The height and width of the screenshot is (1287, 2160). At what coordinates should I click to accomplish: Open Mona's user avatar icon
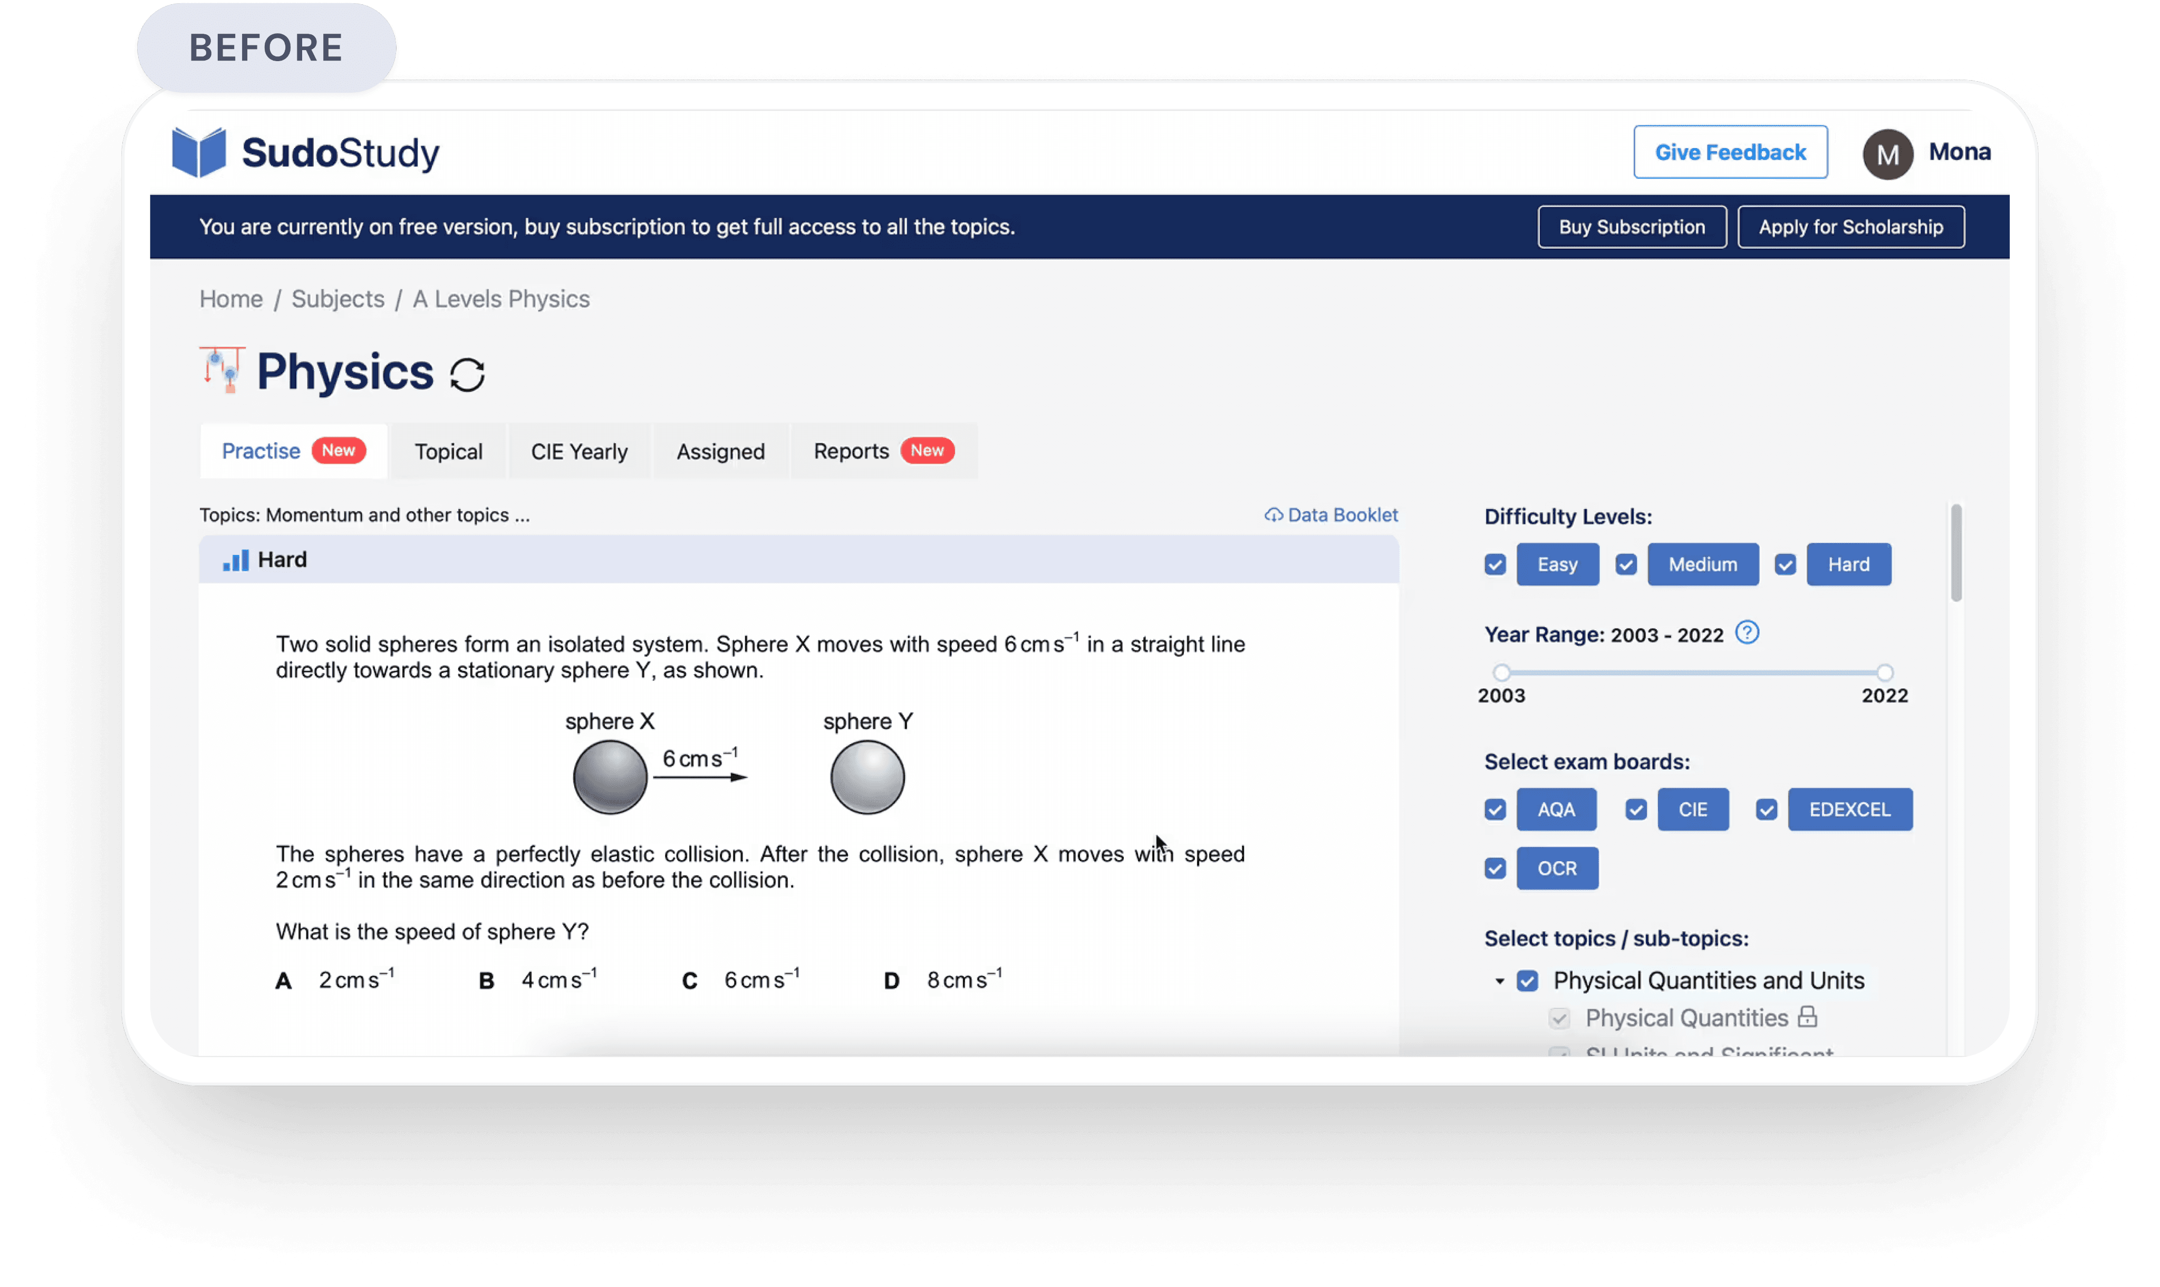pos(1887,154)
